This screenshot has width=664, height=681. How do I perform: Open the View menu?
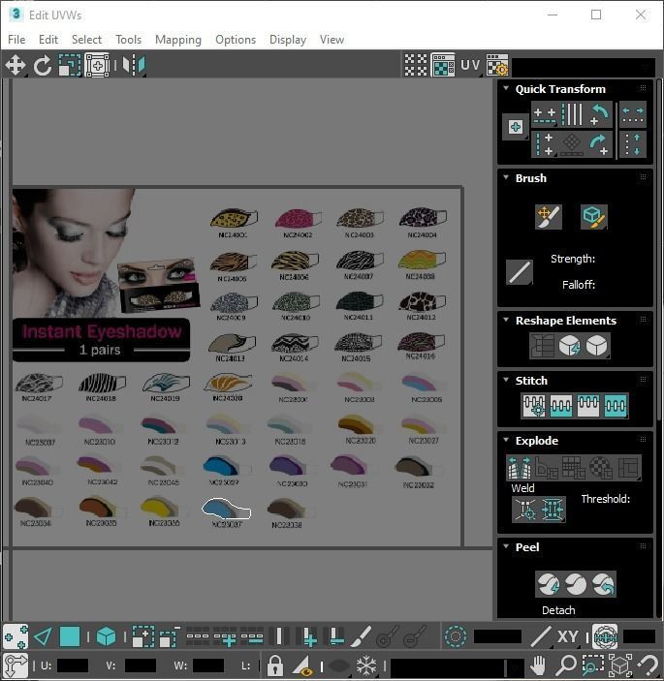pyautogui.click(x=332, y=40)
